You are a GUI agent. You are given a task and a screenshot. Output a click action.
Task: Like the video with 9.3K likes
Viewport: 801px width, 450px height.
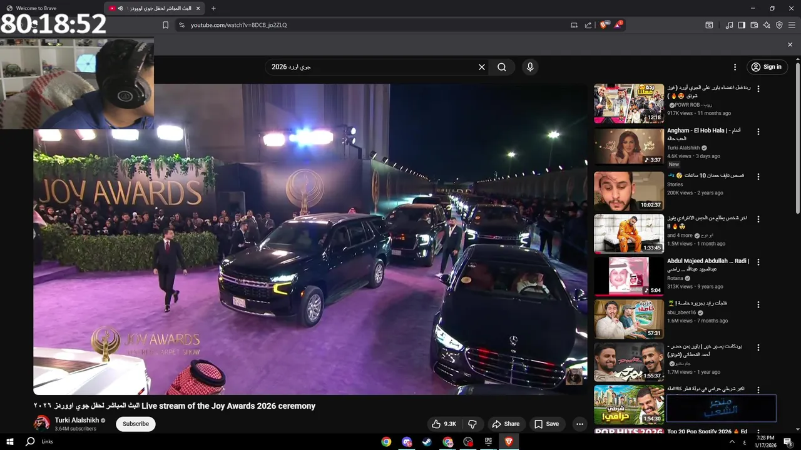pos(444,424)
